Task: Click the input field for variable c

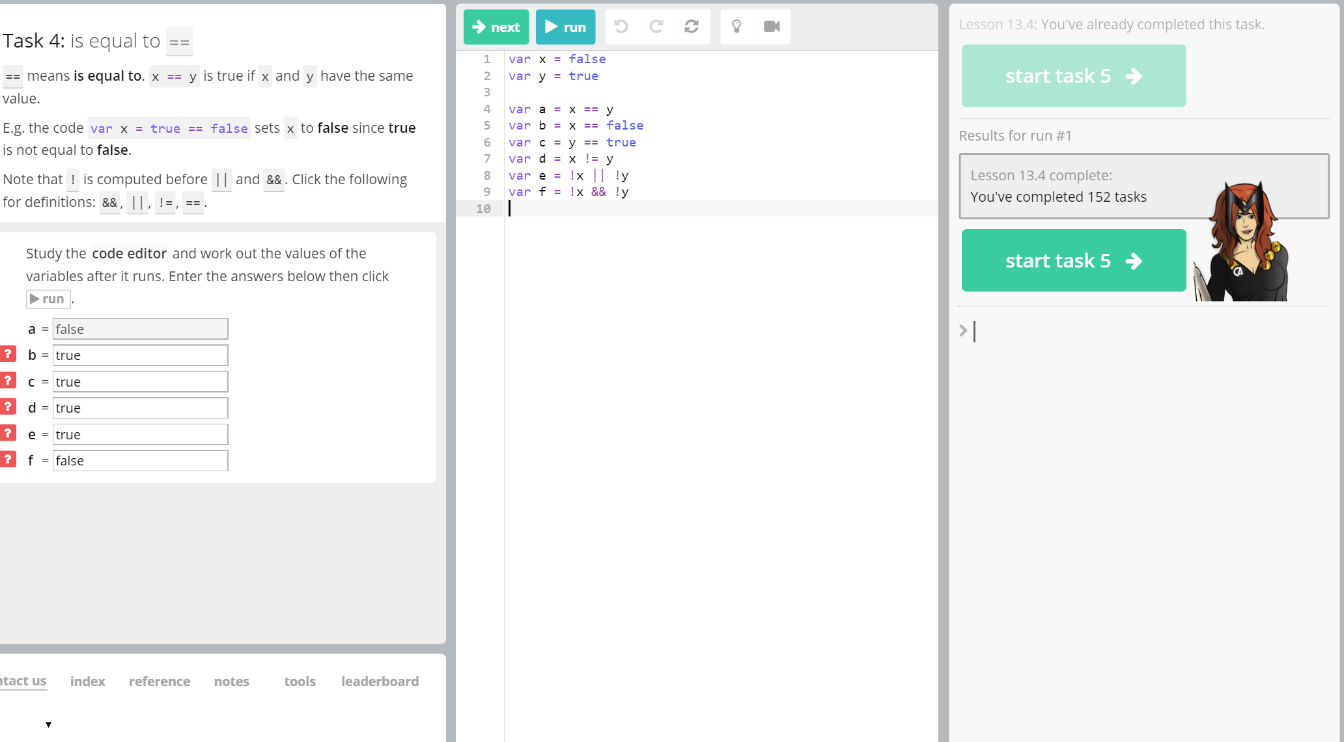Action: 140,382
